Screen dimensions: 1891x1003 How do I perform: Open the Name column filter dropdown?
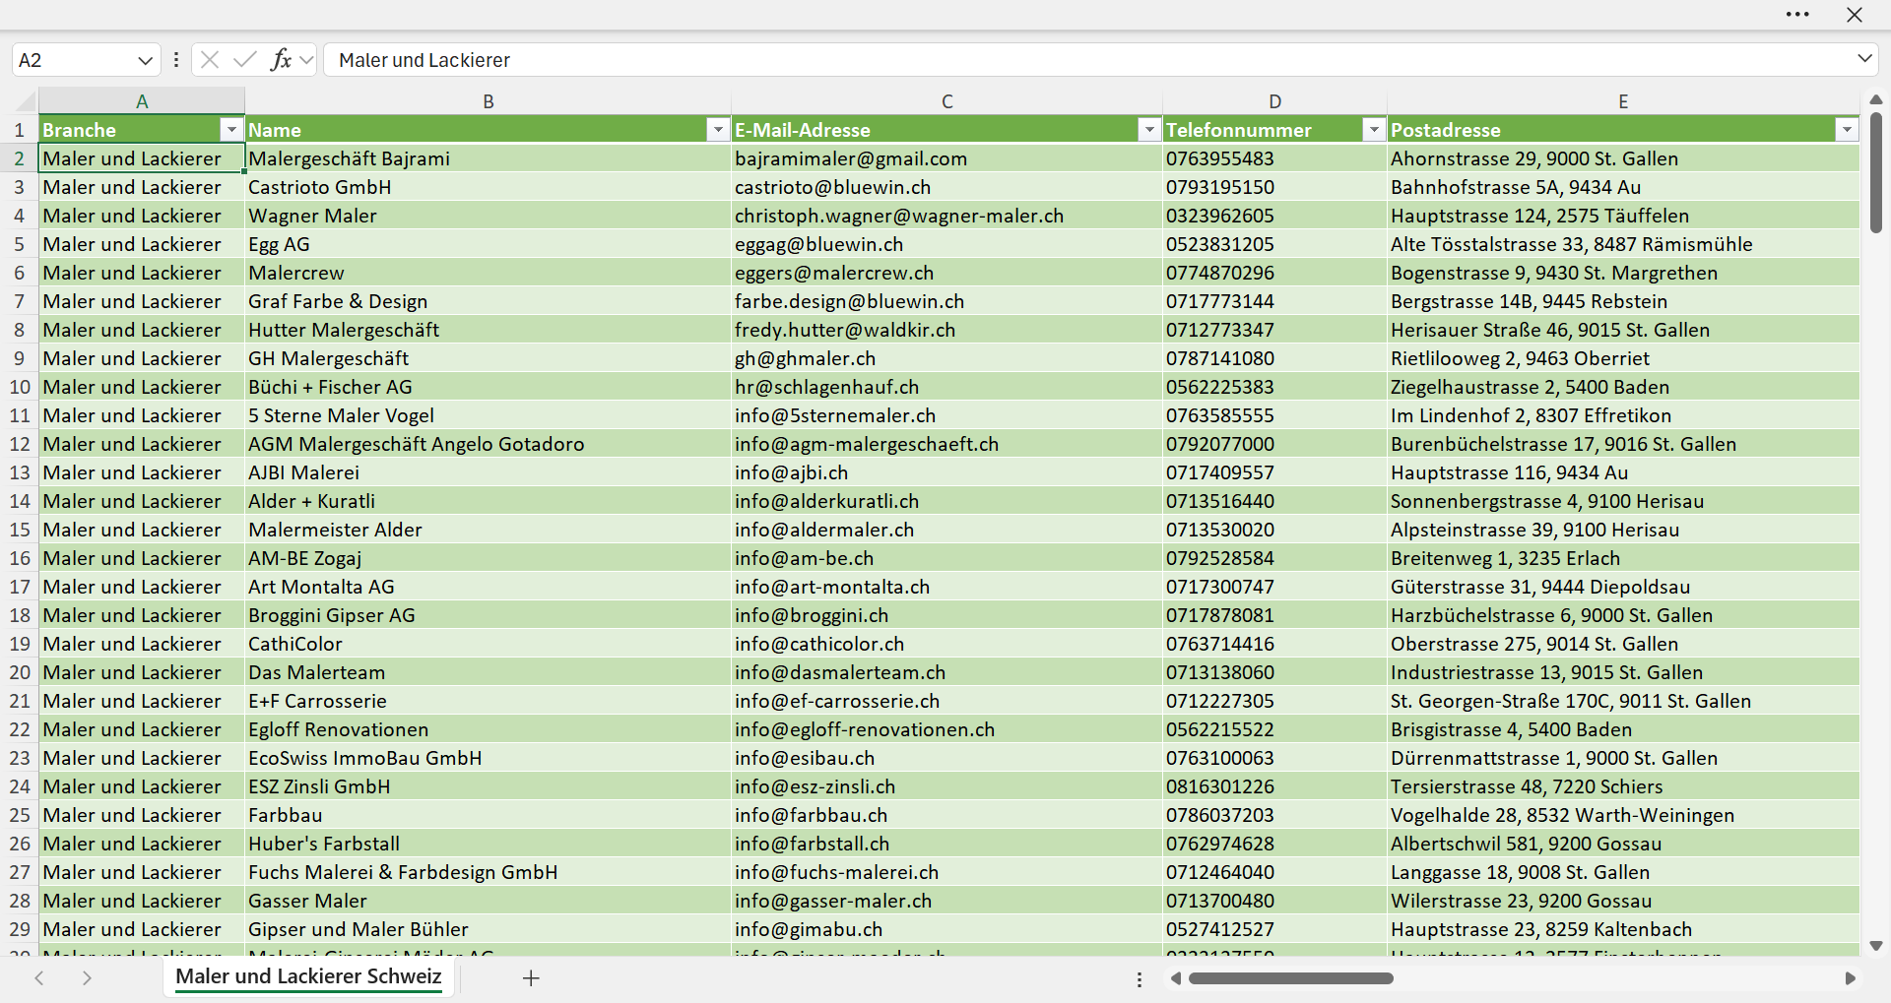coord(718,130)
